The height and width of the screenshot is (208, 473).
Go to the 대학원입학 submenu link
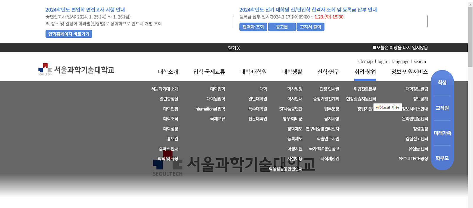point(216,99)
